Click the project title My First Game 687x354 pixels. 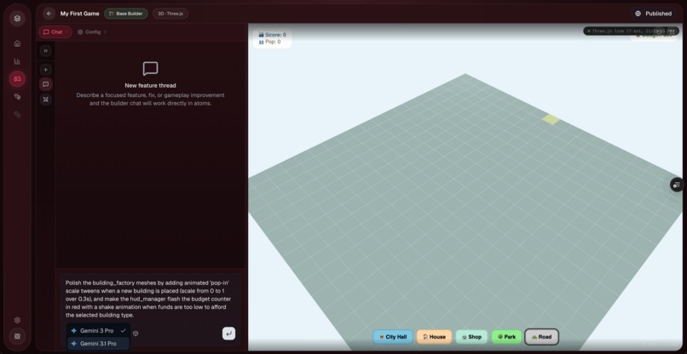[x=80, y=14]
